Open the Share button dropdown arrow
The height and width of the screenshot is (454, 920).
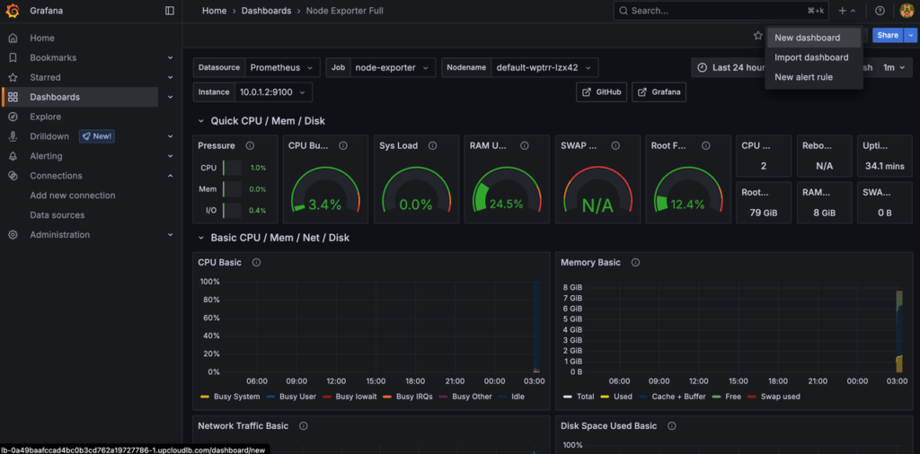pyautogui.click(x=910, y=35)
